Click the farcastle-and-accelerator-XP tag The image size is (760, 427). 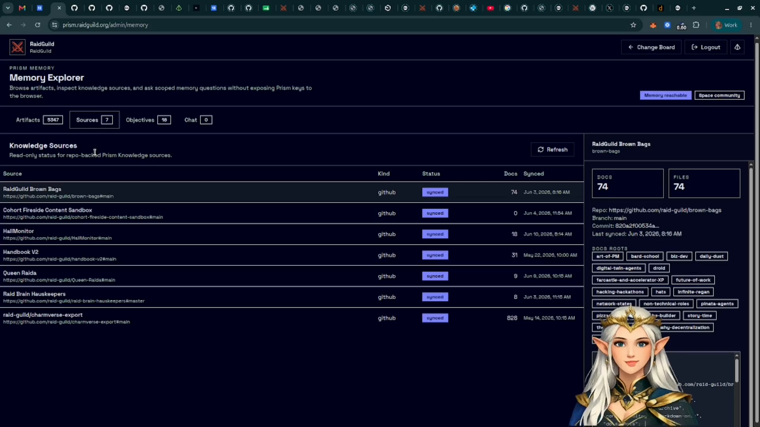point(630,280)
